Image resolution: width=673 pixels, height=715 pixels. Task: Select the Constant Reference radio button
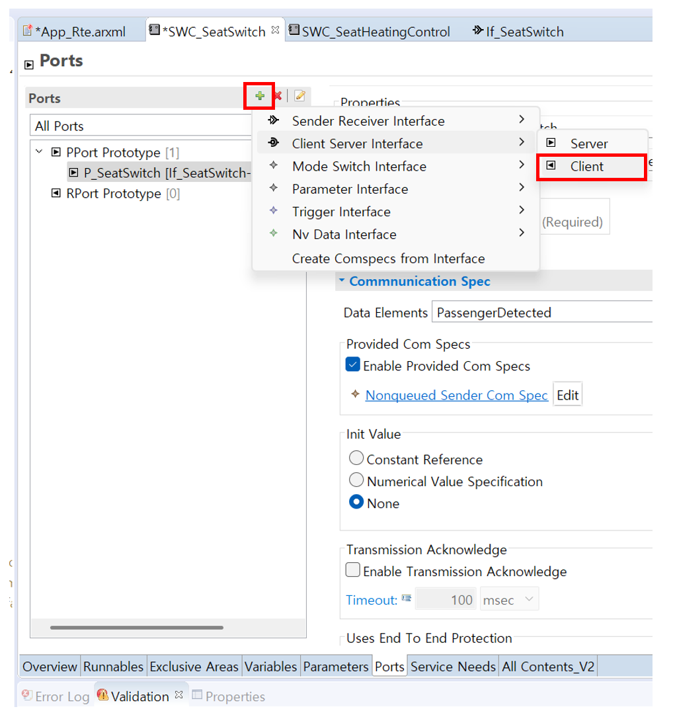[x=356, y=458]
